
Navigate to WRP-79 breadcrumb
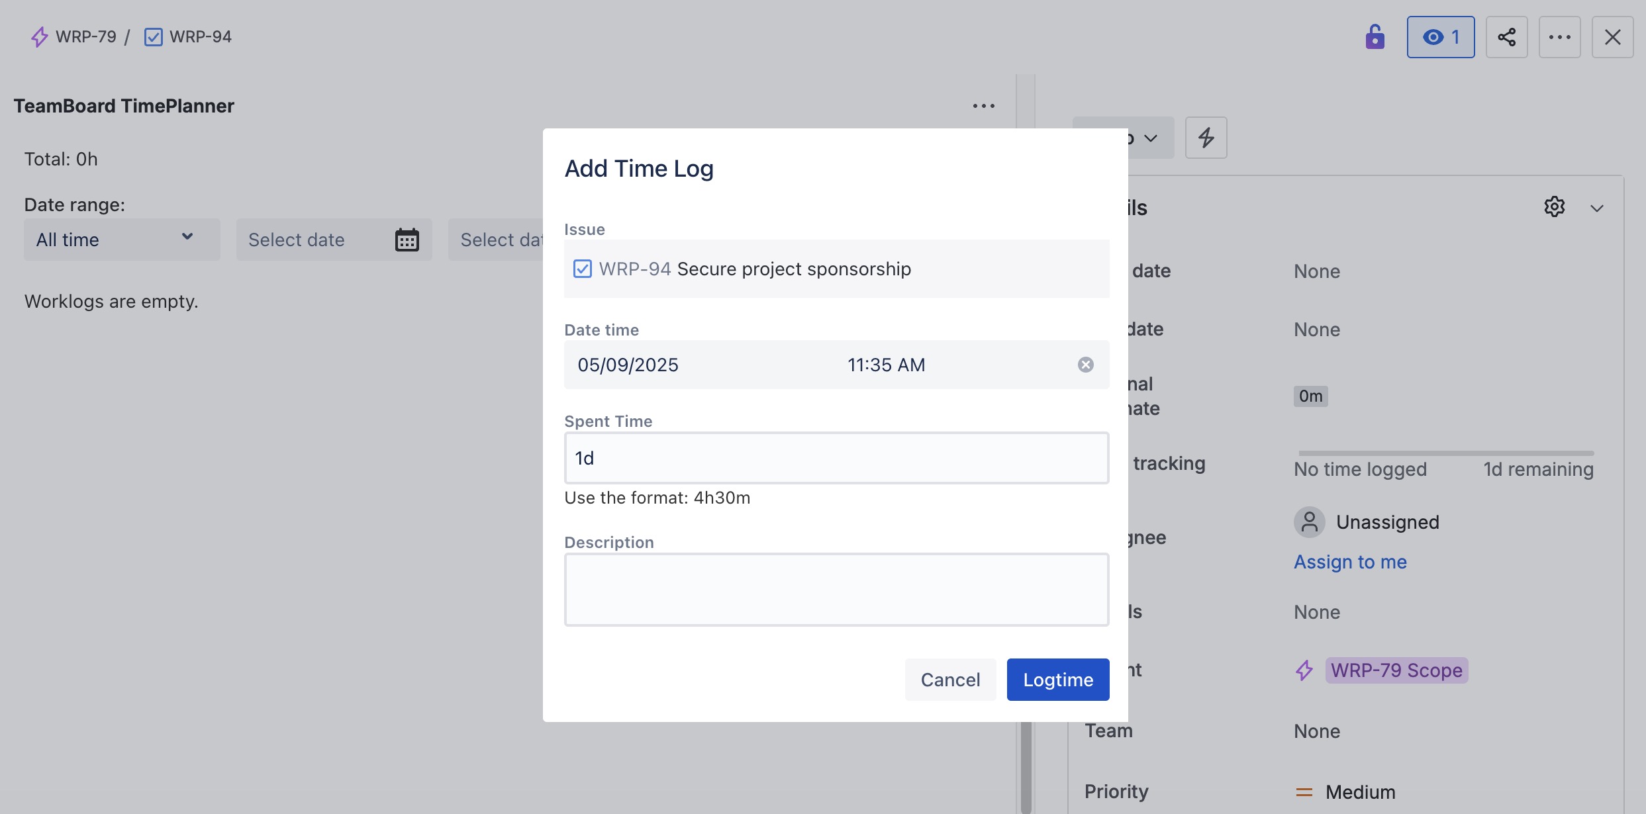coord(85,37)
